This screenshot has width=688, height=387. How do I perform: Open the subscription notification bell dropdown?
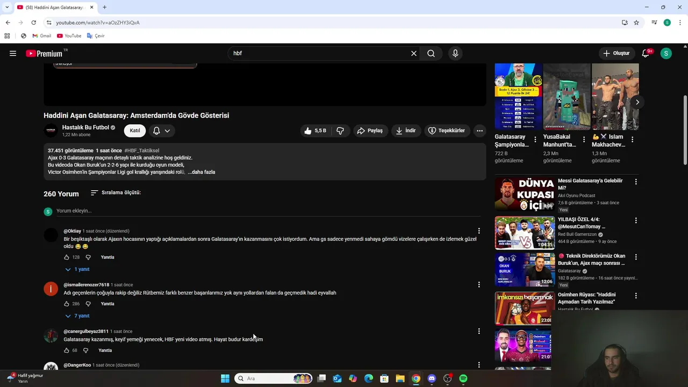coord(161,131)
